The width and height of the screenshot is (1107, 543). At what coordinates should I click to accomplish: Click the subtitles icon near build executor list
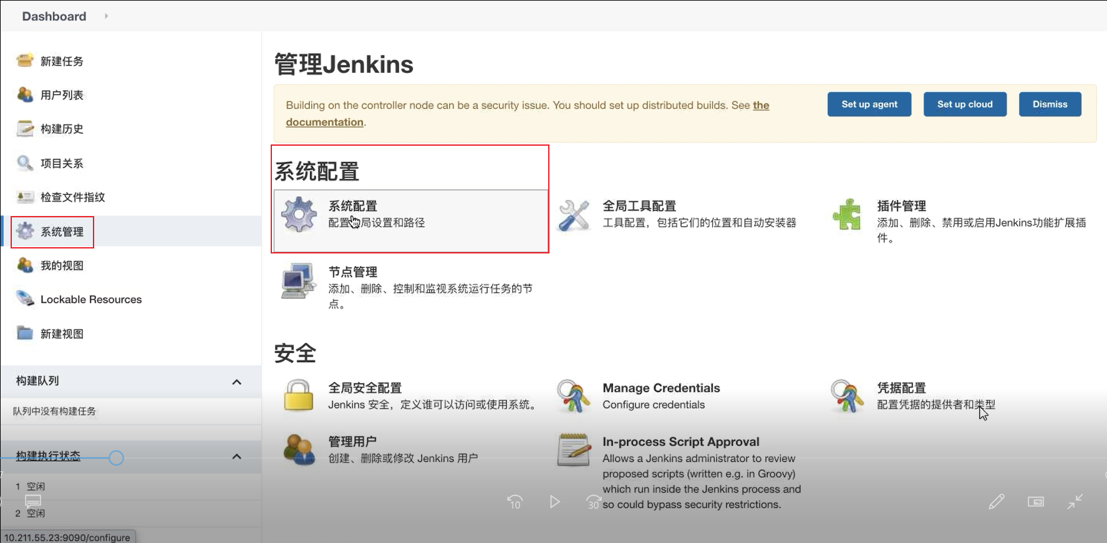pos(33,501)
